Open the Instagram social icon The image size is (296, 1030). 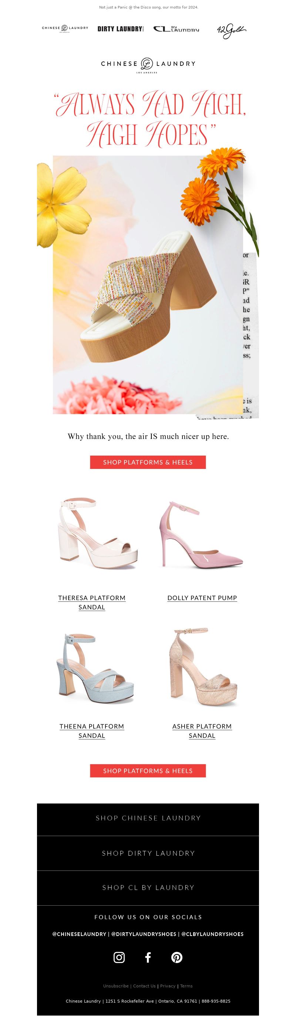click(119, 957)
